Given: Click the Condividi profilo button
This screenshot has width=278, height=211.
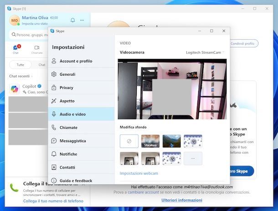Looking at the screenshot, I should 244,43.
